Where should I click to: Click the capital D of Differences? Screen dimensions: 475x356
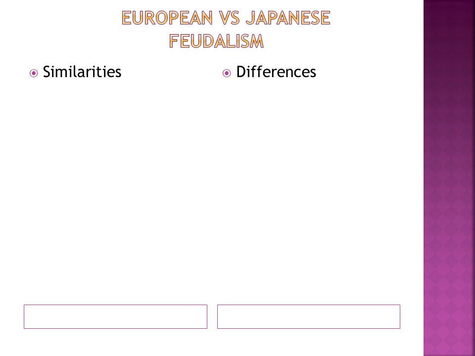pos(241,72)
